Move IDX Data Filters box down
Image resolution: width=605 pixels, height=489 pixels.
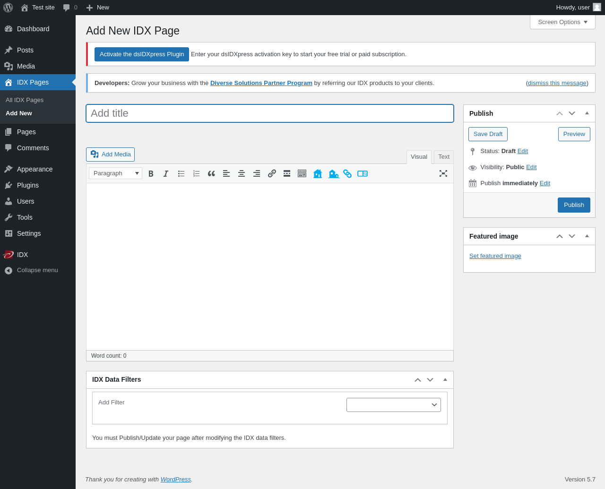(x=430, y=380)
